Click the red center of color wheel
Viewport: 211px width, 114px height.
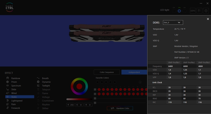(x=79, y=86)
